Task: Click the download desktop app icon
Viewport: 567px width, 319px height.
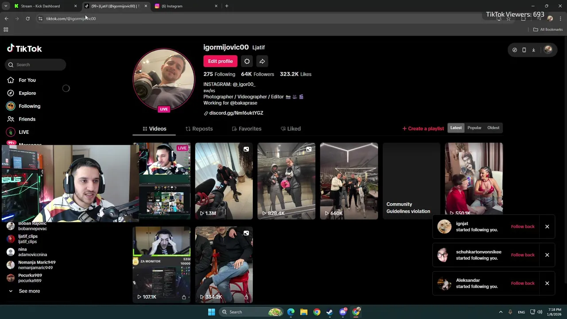Action: point(533,50)
